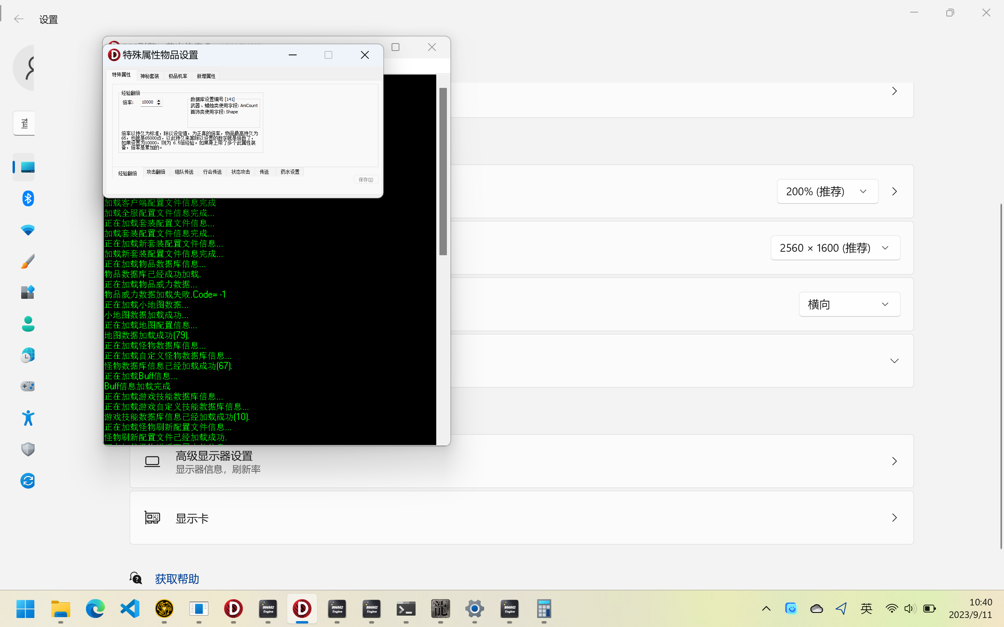Open Apps category in Settings sidebar
1004x627 pixels.
pos(27,293)
